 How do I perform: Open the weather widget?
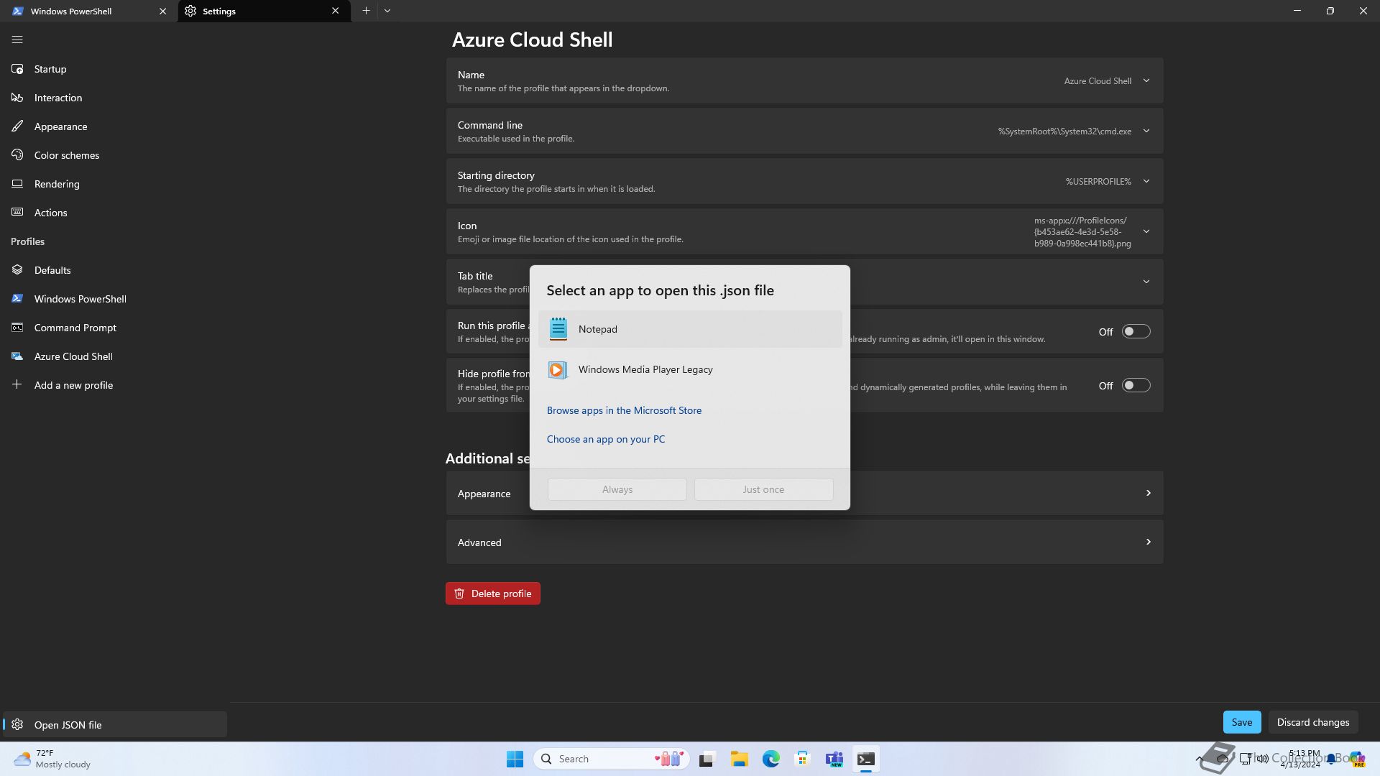(x=52, y=759)
